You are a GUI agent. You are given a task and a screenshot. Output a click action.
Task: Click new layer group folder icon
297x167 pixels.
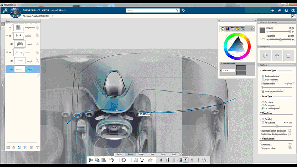point(8,148)
